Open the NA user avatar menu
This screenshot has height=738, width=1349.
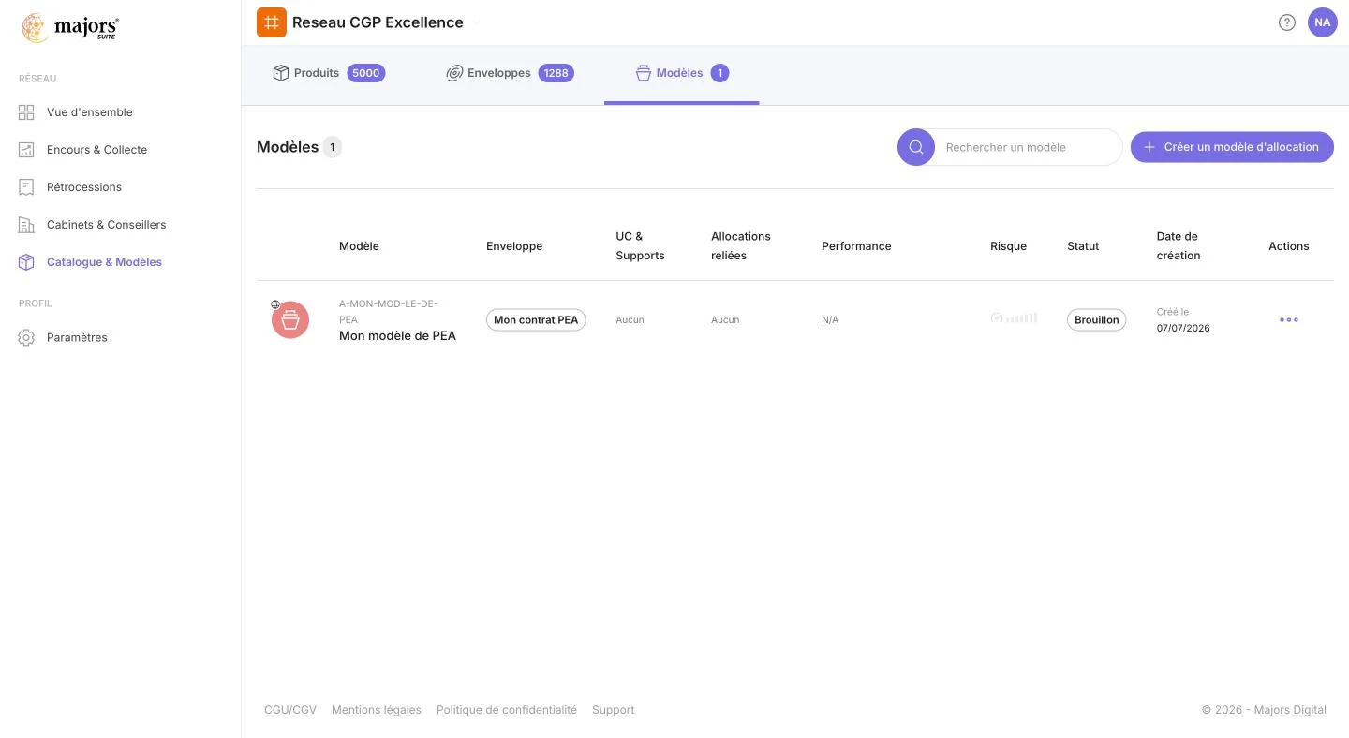(x=1323, y=22)
